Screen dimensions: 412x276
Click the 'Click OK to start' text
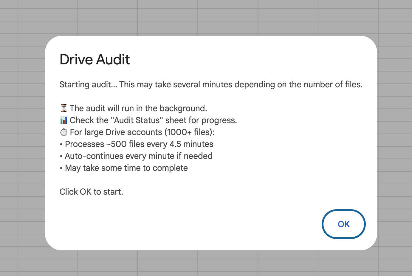(x=91, y=192)
